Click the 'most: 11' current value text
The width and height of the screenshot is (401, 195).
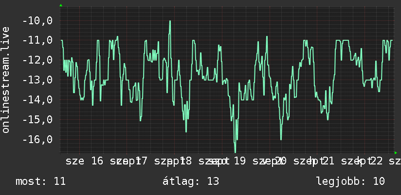pyautogui.click(x=41, y=181)
